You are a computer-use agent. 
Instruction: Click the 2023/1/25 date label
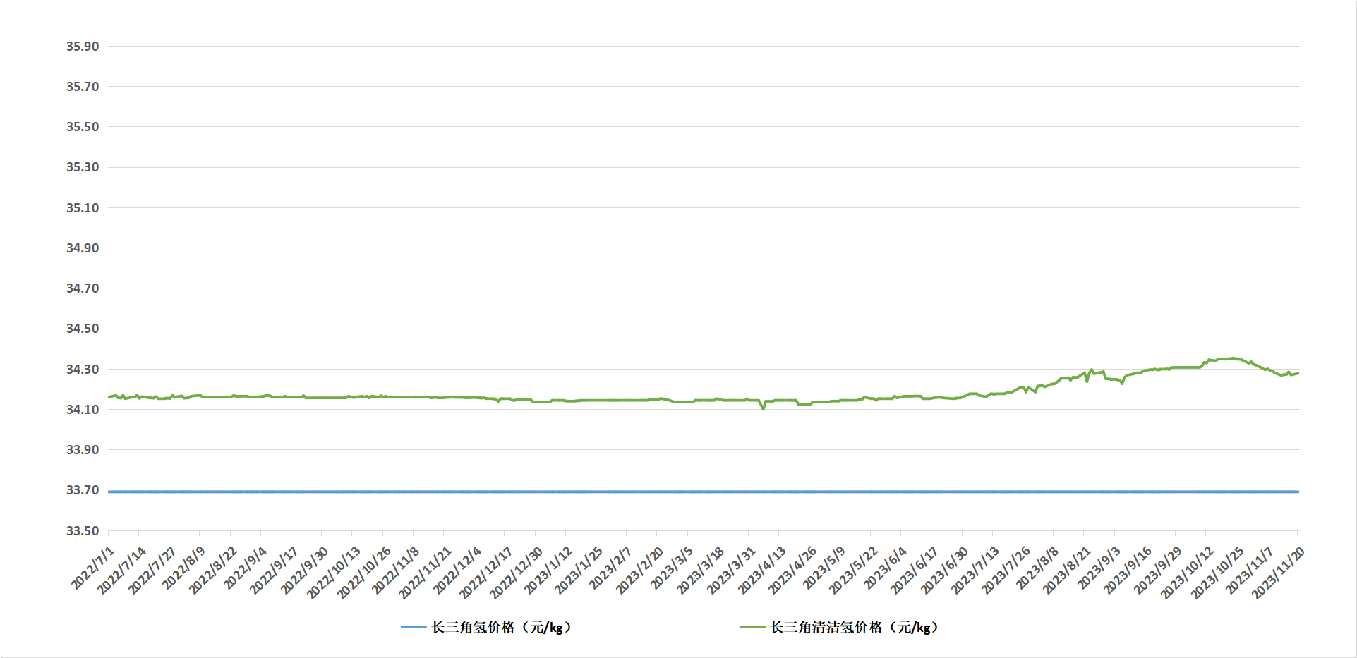(578, 571)
